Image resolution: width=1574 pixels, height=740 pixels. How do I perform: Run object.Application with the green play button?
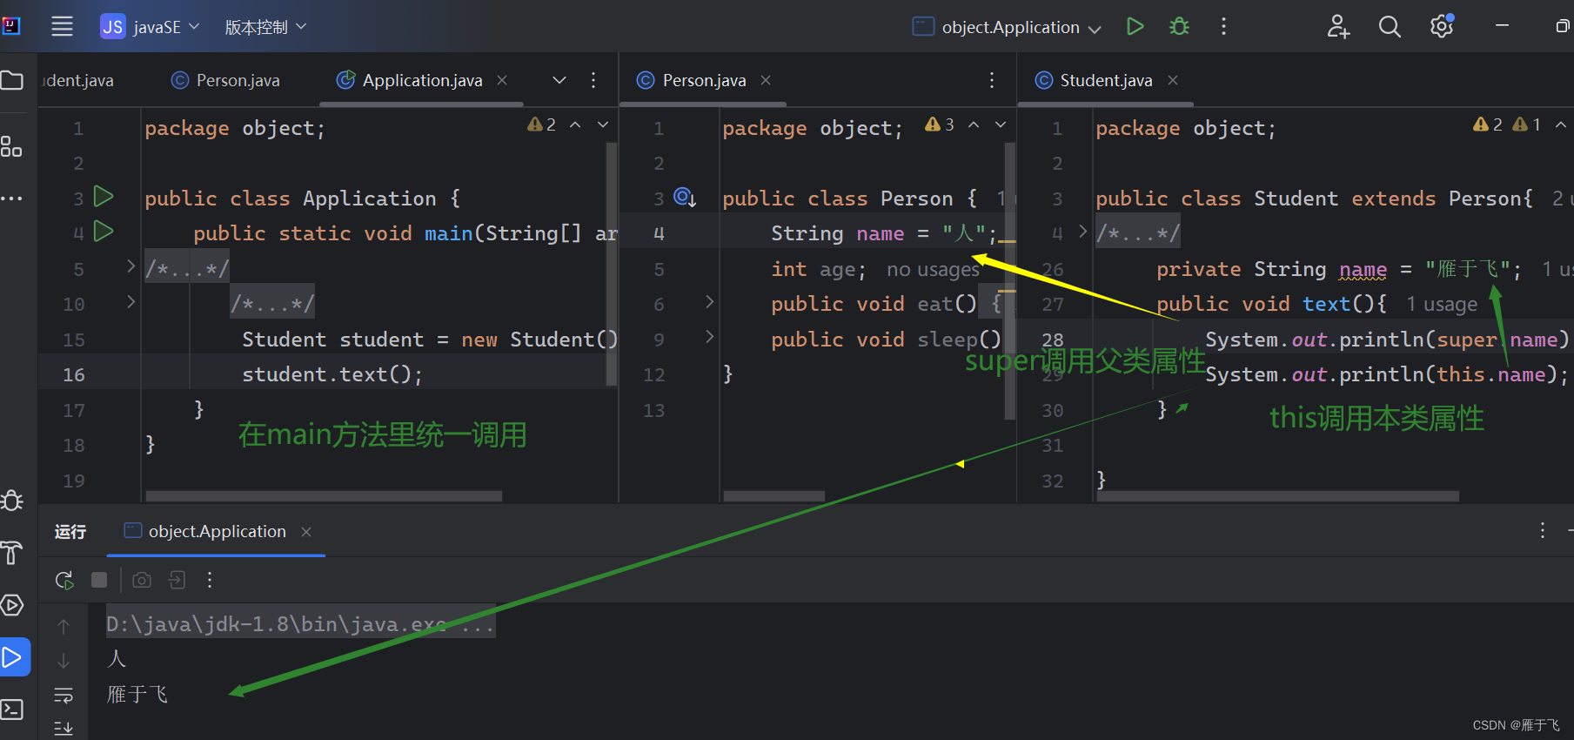[x=1135, y=26]
